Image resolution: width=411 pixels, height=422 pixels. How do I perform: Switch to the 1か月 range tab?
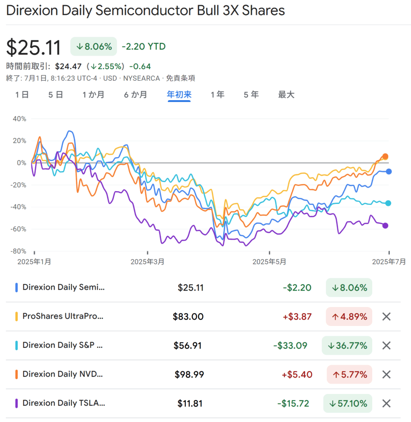[x=94, y=95]
